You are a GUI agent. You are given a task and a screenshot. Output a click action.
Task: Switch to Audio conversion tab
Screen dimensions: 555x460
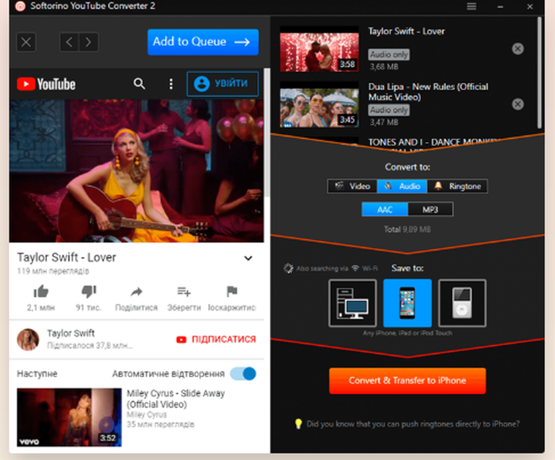click(402, 186)
